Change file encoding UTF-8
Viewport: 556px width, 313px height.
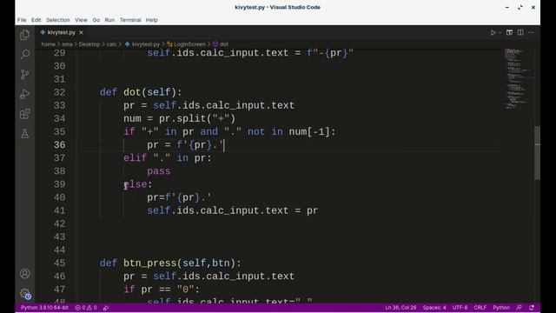tap(460, 308)
